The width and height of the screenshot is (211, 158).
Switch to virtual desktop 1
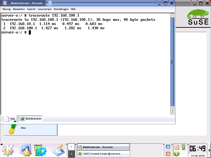click(x=71, y=147)
